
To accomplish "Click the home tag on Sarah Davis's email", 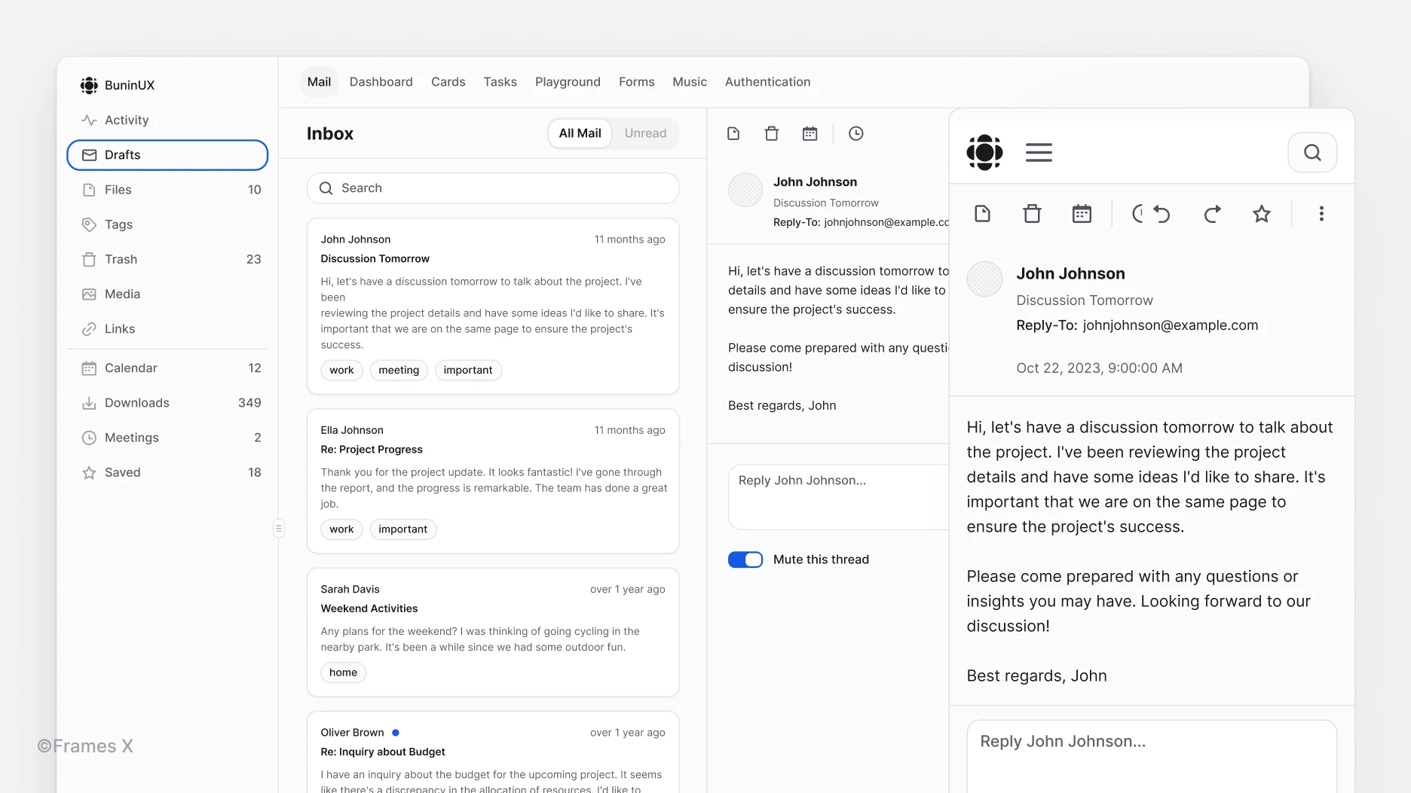I will pyautogui.click(x=343, y=673).
